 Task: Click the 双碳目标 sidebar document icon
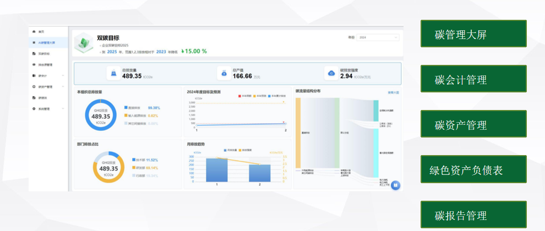34,53
